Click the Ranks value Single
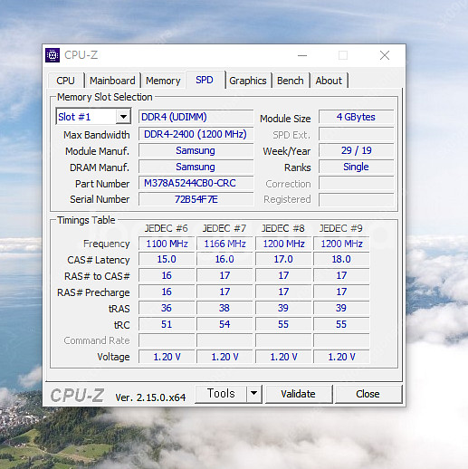This screenshot has width=468, height=469. [x=356, y=167]
